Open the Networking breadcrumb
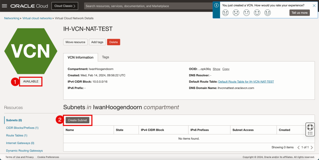 pyautogui.click(x=12, y=18)
